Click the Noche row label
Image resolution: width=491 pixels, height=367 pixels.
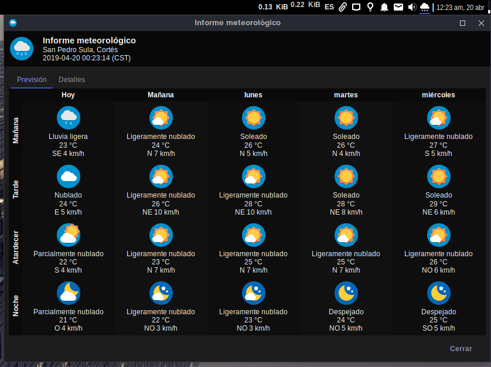[16, 305]
